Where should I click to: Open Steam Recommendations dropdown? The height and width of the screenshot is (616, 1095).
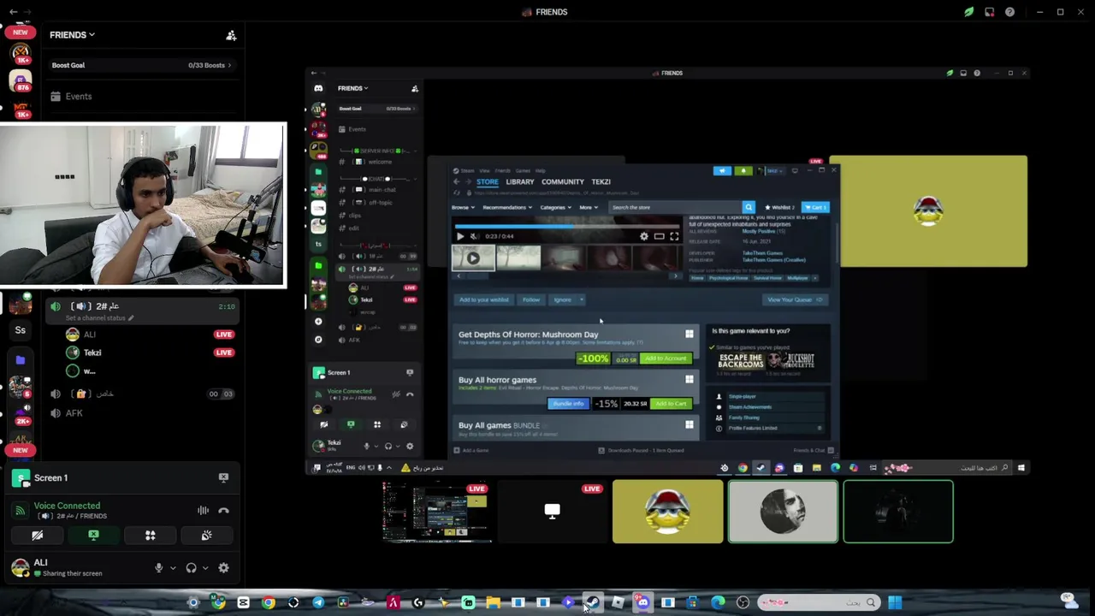[x=506, y=207]
